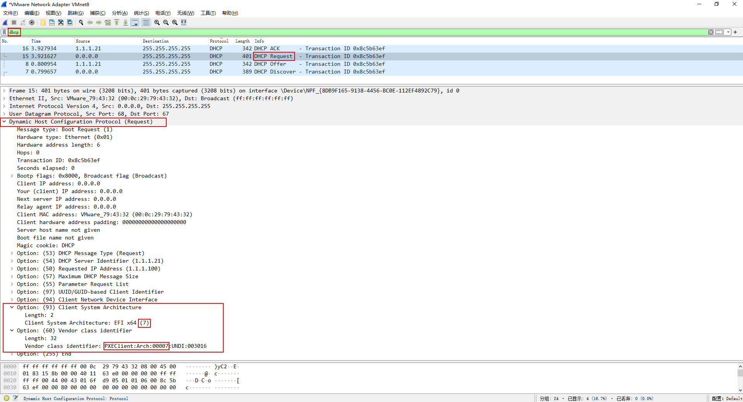Click the filter bookmark icon

(x=4, y=32)
